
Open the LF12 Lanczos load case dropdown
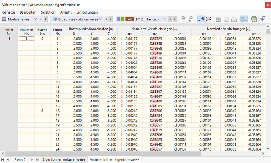(x=165, y=19)
